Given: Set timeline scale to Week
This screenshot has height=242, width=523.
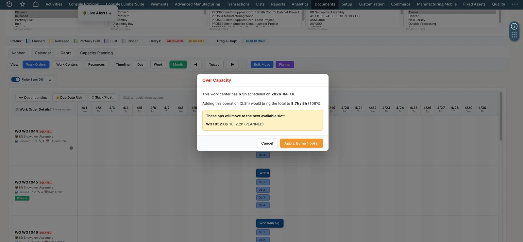Looking at the screenshot, I should pyautogui.click(x=158, y=64).
